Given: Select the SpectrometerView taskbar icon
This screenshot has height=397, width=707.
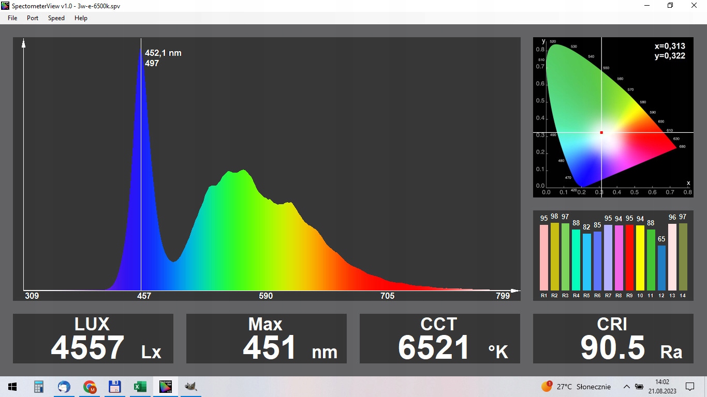Looking at the screenshot, I should [166, 387].
